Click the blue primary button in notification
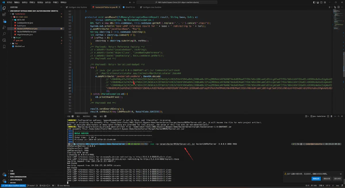This screenshot has height=188, width=345. point(316,179)
